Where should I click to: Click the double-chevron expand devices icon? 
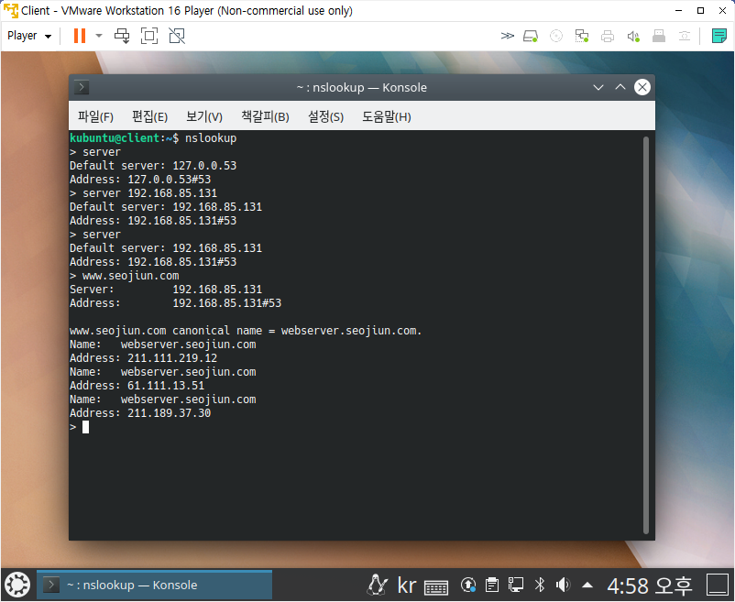pyautogui.click(x=507, y=36)
